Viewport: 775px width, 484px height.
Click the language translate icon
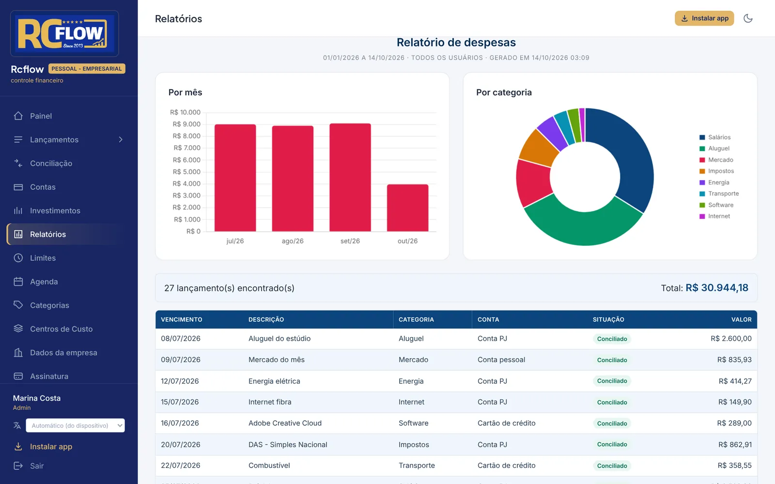[17, 425]
